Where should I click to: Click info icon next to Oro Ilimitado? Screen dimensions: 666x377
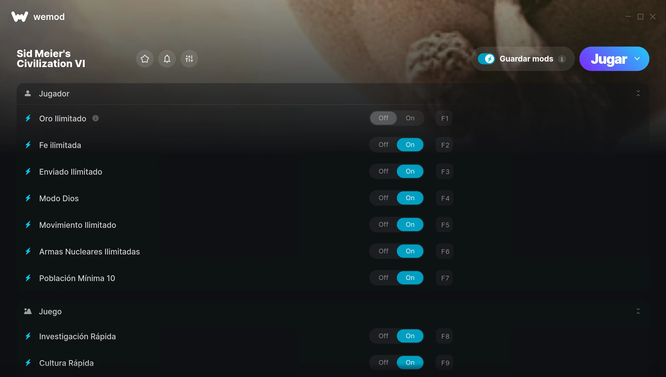point(95,118)
